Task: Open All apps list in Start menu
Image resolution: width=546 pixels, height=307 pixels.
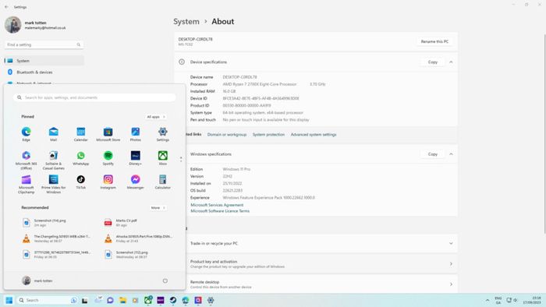Action: (x=156, y=117)
